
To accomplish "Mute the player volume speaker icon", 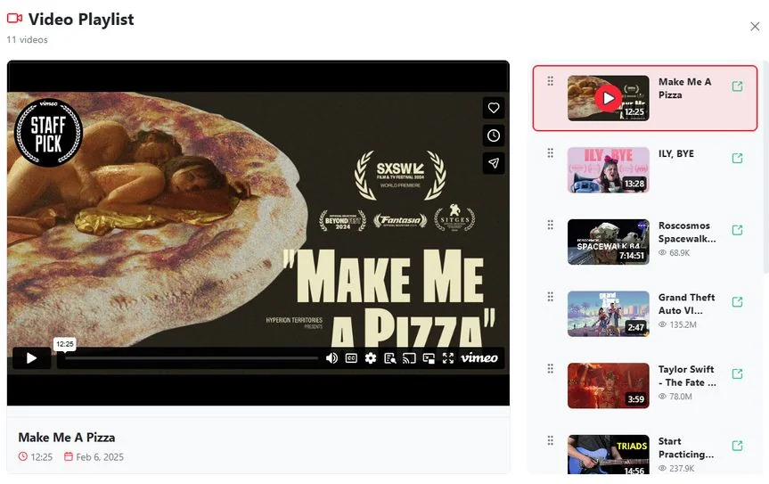I will click(331, 358).
